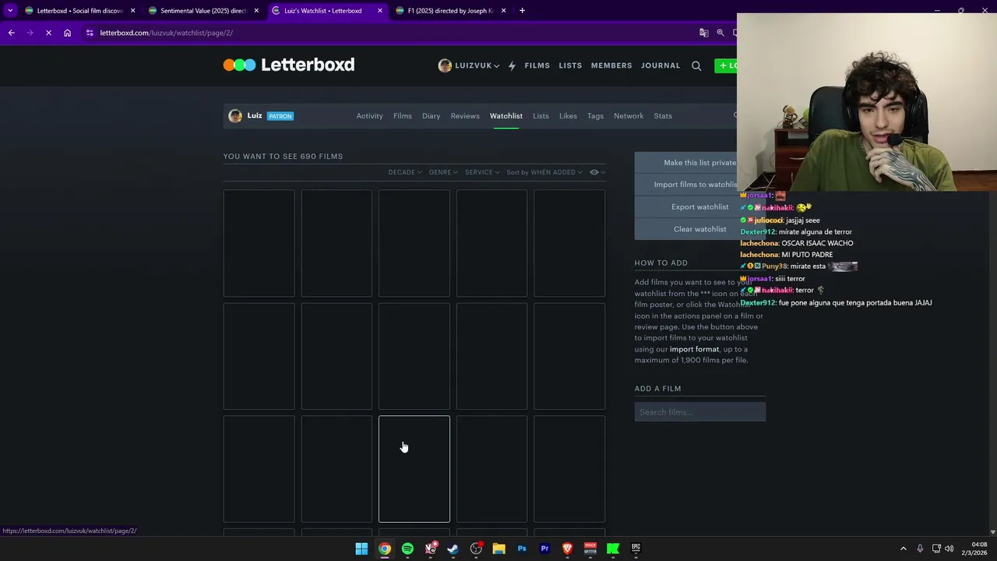Expand the GENRE filter dropdown

click(443, 172)
